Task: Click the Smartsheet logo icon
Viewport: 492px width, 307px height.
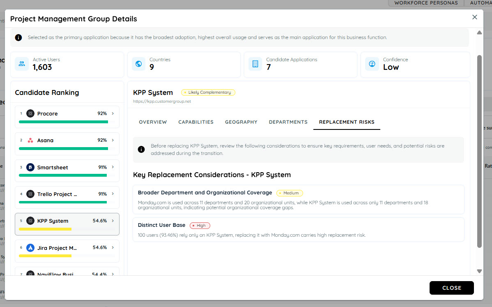Action: tap(30, 167)
